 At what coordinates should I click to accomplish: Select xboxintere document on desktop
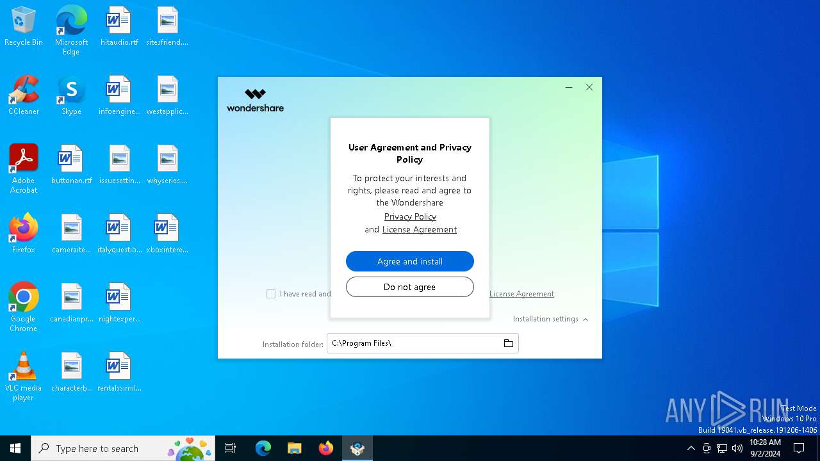[x=167, y=234]
